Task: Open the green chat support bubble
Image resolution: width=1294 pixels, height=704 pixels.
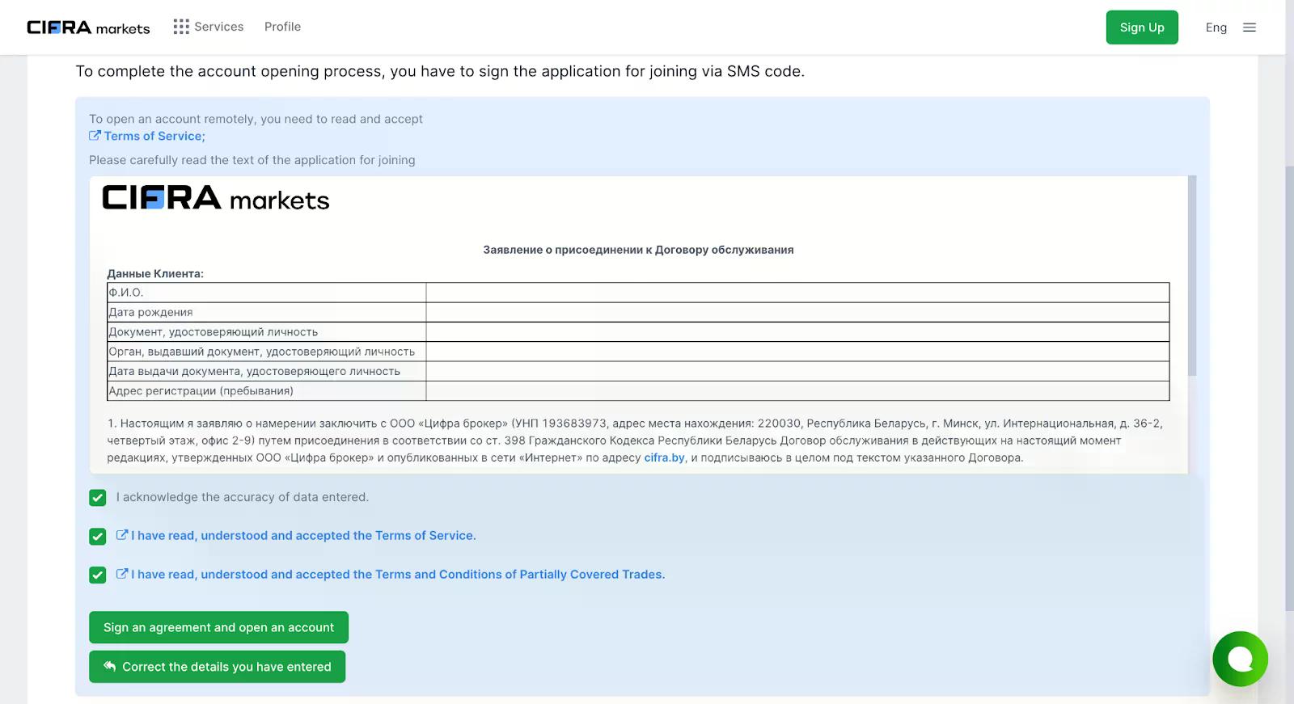Action: pos(1240,659)
